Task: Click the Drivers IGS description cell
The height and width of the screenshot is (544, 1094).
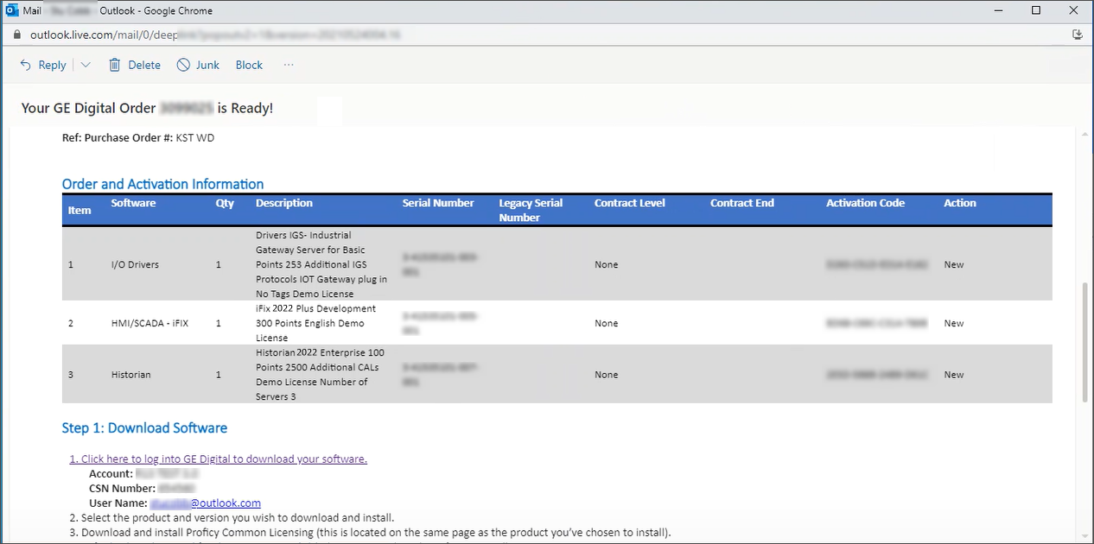Action: [x=321, y=264]
